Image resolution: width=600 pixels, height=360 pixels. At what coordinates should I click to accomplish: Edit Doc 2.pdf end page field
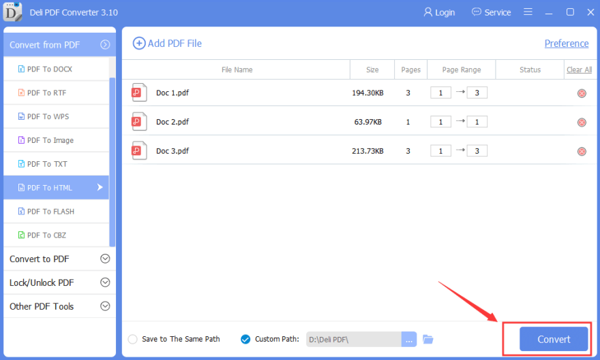coord(477,122)
